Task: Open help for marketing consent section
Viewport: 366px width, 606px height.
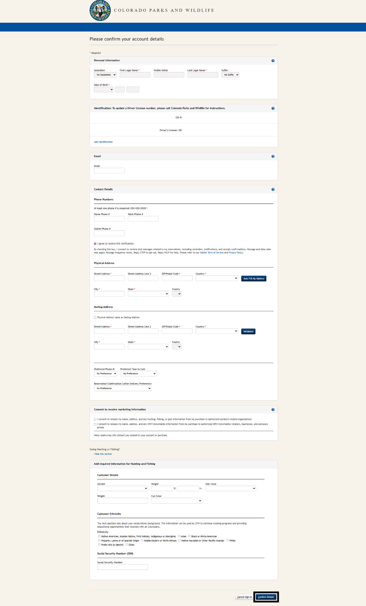Action: [273, 409]
